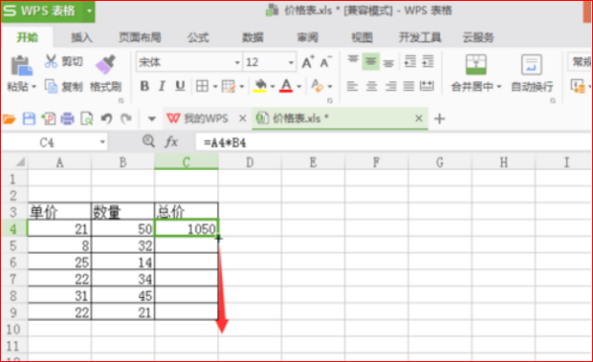Decrease indent icon
This screenshot has width=593, height=362.
[410, 61]
